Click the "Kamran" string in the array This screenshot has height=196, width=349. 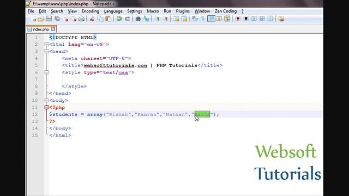(x=147, y=114)
